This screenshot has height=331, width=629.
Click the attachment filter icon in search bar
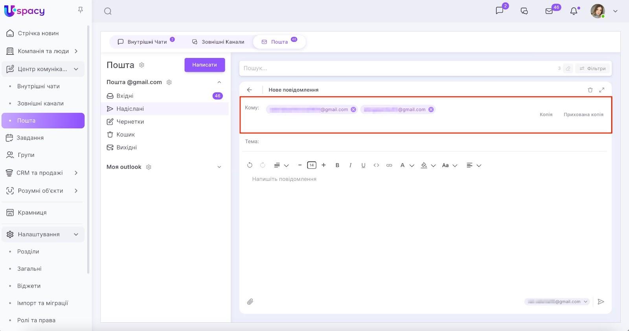click(x=568, y=68)
